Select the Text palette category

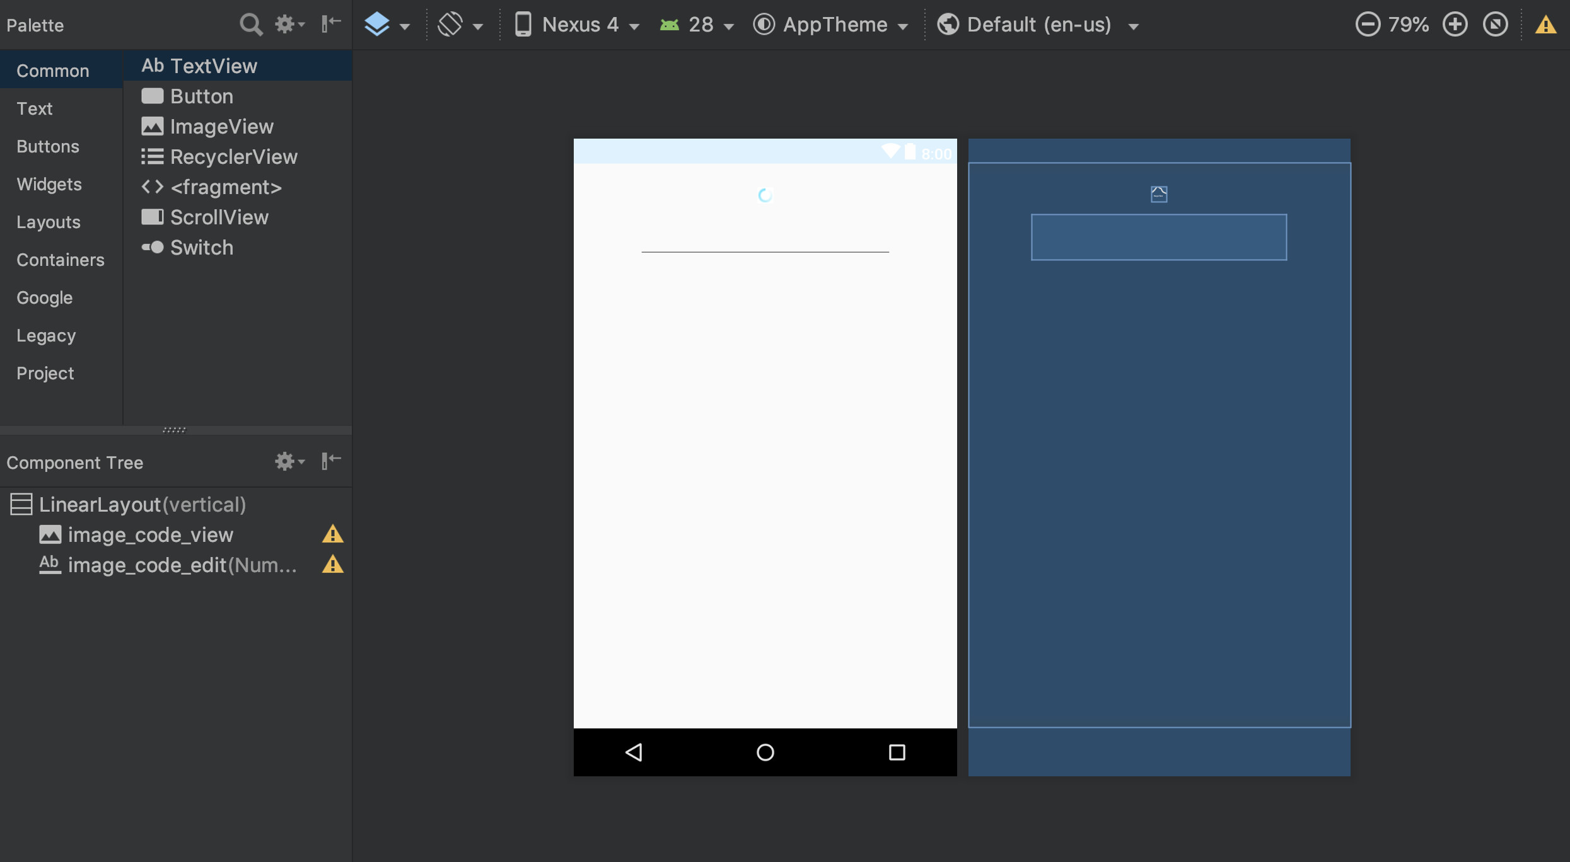pos(61,108)
